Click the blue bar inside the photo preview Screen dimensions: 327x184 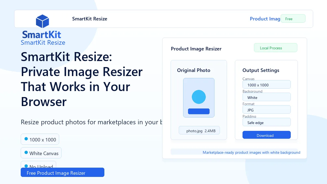(x=199, y=111)
